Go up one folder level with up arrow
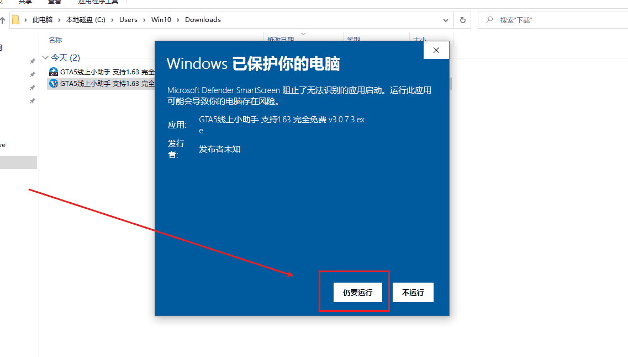This screenshot has width=628, height=357. tap(2, 20)
